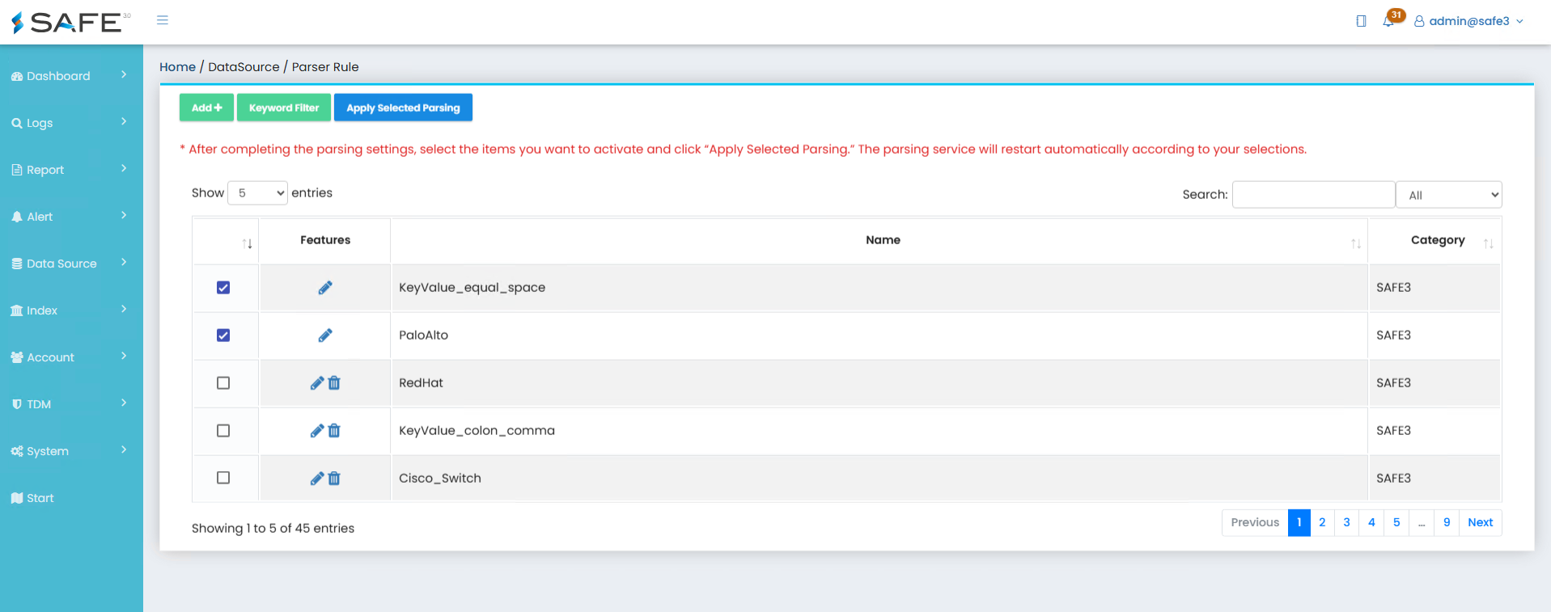Open the Keyword Filter
The image size is (1551, 612).
[284, 108]
